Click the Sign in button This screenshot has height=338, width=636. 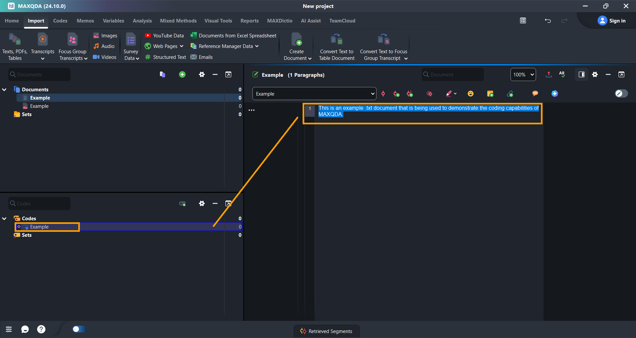612,21
